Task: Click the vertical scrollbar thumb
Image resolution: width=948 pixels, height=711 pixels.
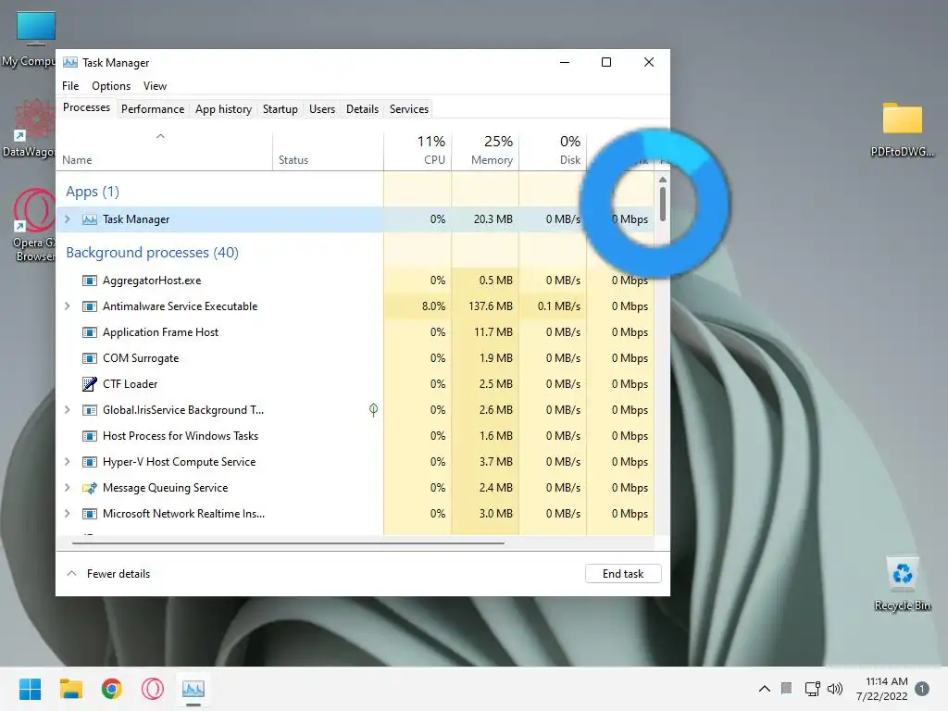Action: (663, 204)
